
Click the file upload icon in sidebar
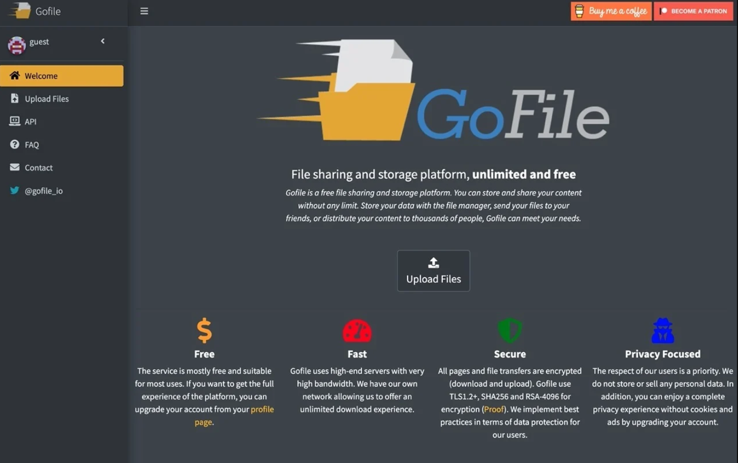[15, 98]
